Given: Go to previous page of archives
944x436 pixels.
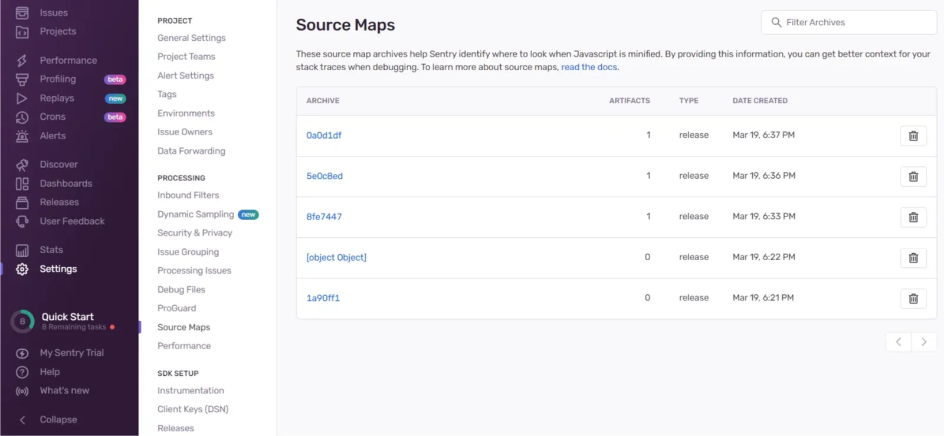Looking at the screenshot, I should 899,342.
